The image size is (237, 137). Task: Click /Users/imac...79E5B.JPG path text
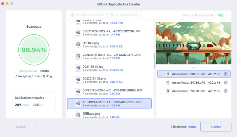(x=189, y=91)
